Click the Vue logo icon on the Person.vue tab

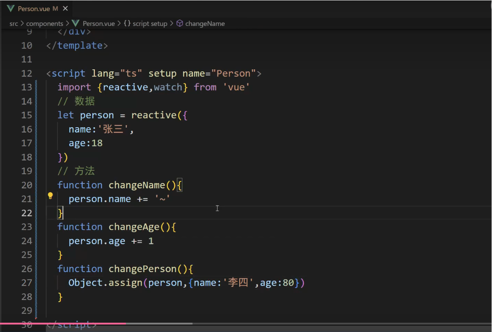pyautogui.click(x=11, y=9)
